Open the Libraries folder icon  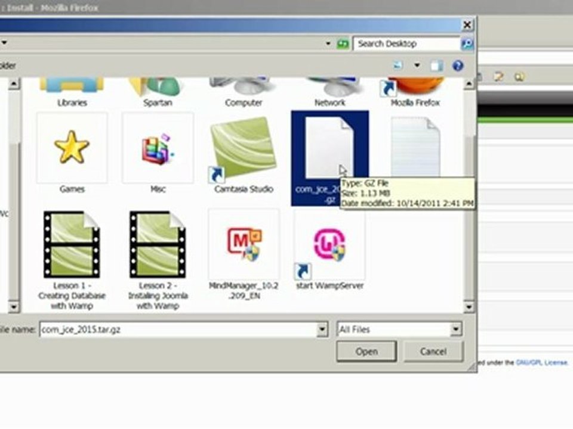[72, 85]
